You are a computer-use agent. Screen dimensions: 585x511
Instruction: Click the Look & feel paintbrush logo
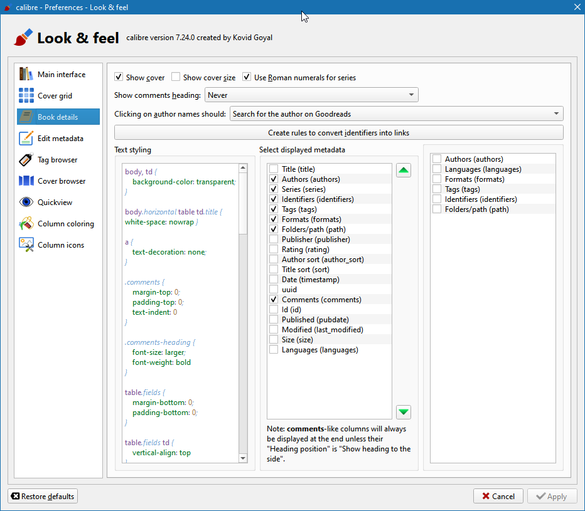pyautogui.click(x=23, y=37)
